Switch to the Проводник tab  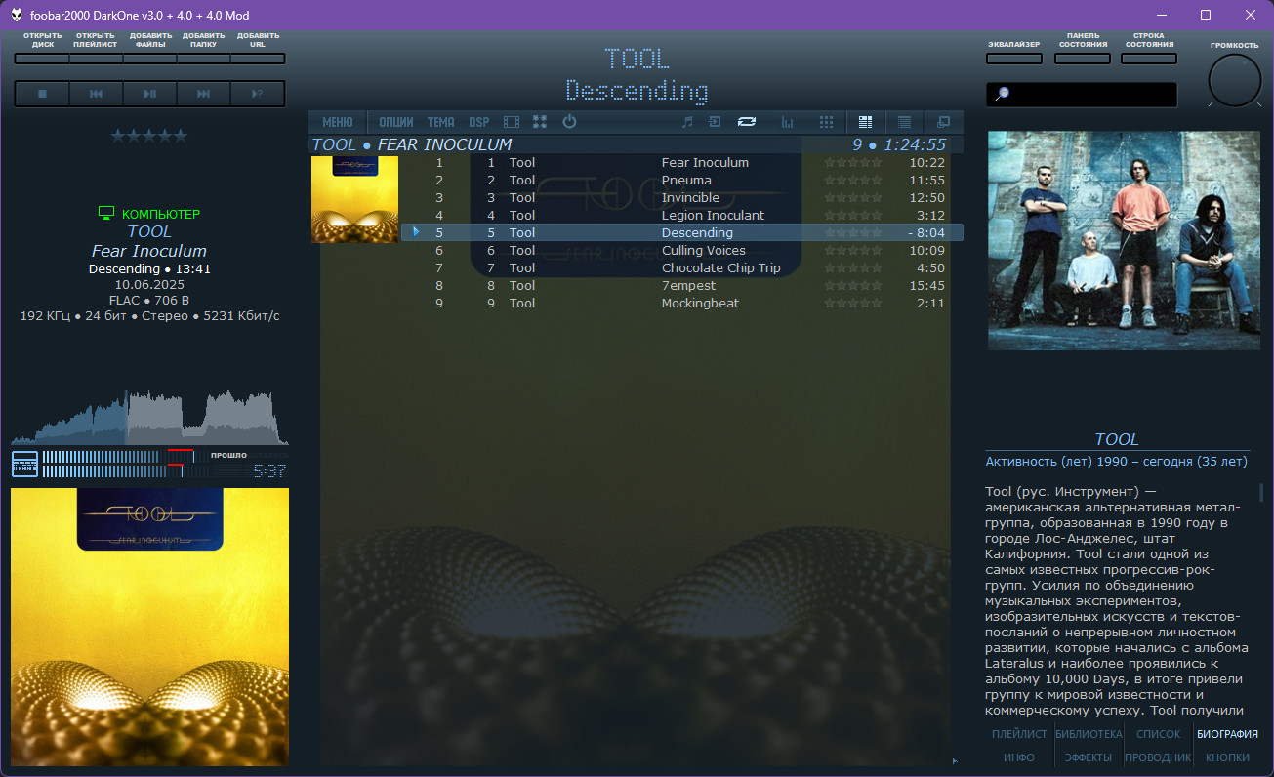(x=1159, y=757)
